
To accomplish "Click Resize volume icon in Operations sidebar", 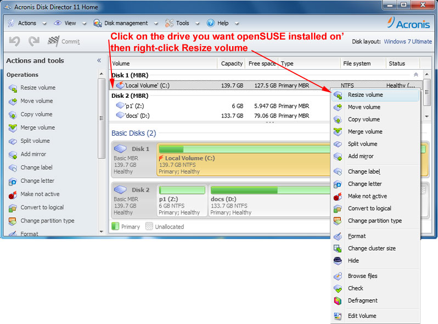I will (x=13, y=88).
